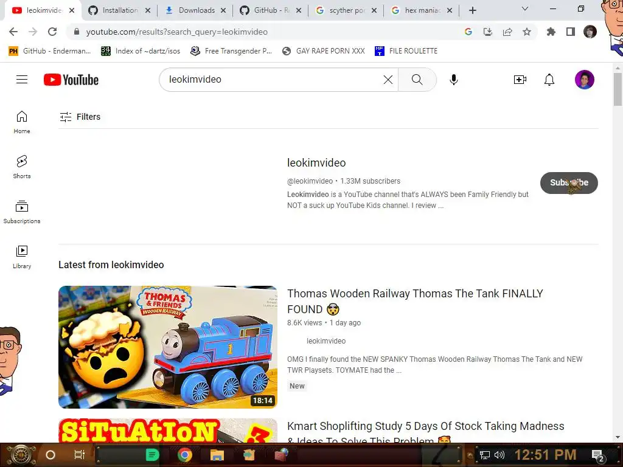Clear the search query with X icon
This screenshot has height=467, width=623.
pos(388,80)
